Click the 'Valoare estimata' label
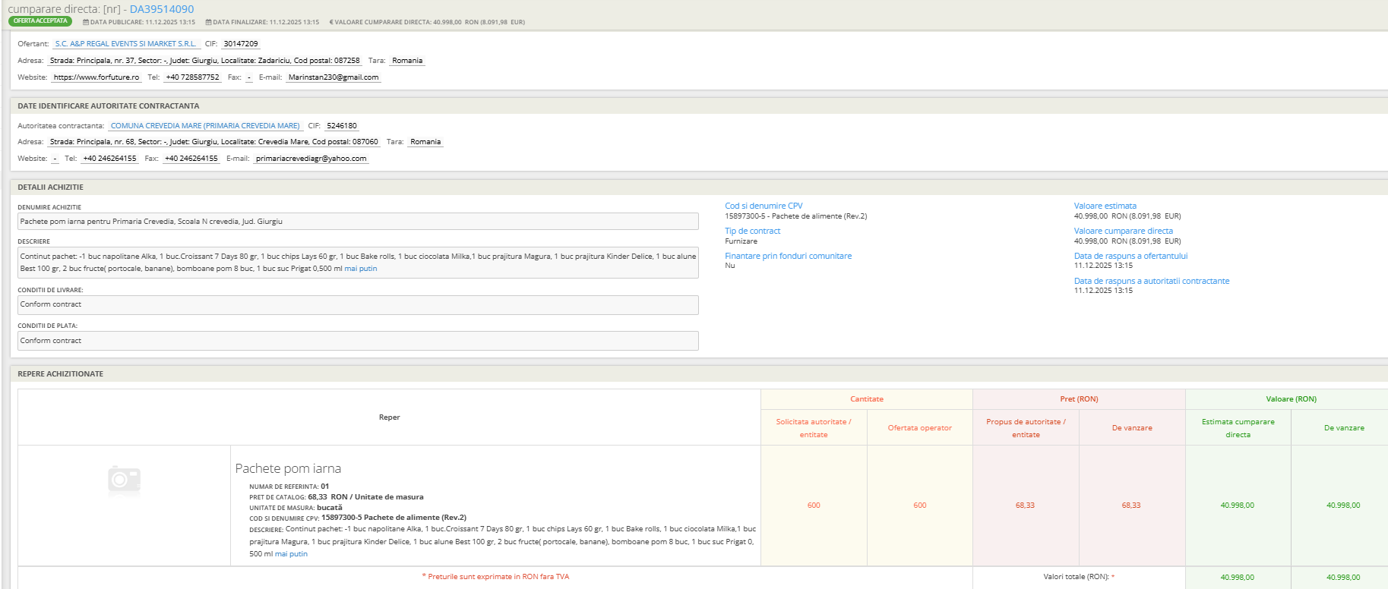This screenshot has height=589, width=1388. (1105, 206)
